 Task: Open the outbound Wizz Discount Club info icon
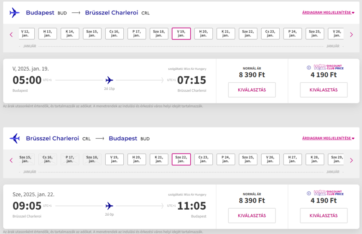pos(309,67)
